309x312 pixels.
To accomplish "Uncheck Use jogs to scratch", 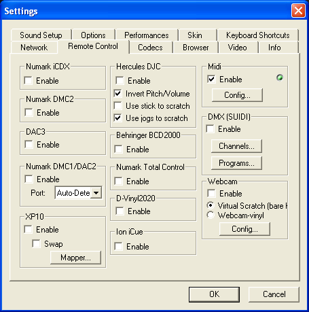I will coord(118,118).
